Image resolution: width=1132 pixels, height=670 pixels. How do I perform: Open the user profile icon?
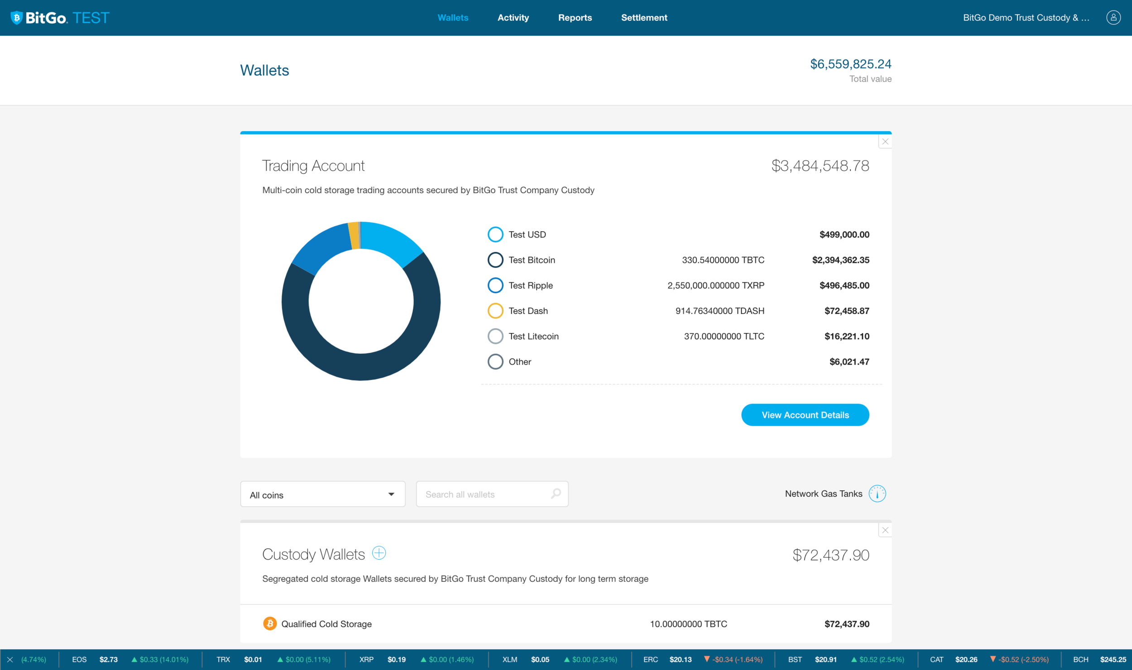pos(1113,18)
